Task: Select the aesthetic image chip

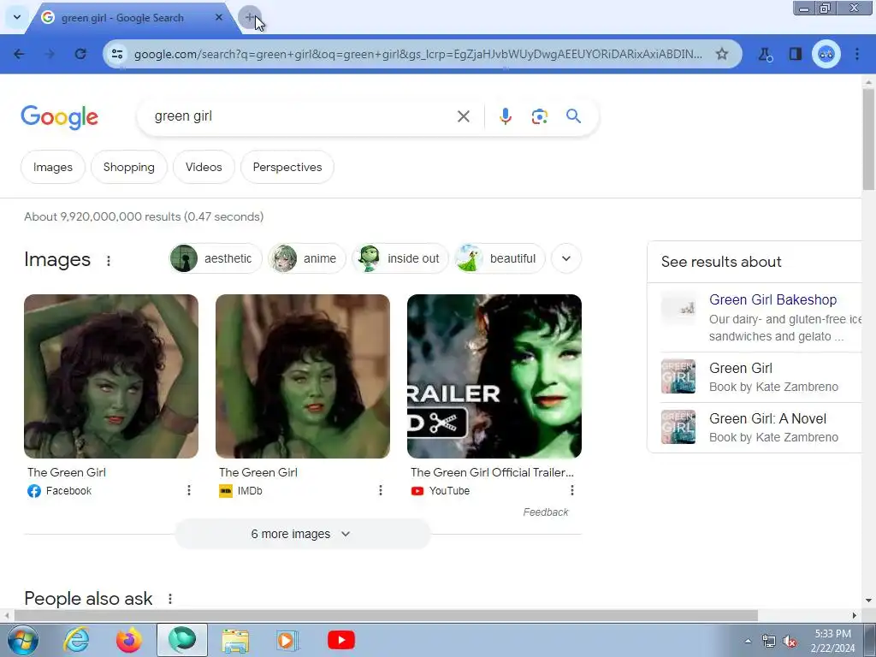Action: [215, 258]
